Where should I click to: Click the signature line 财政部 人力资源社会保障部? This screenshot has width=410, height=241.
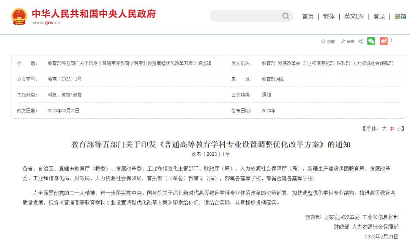tap(366, 227)
